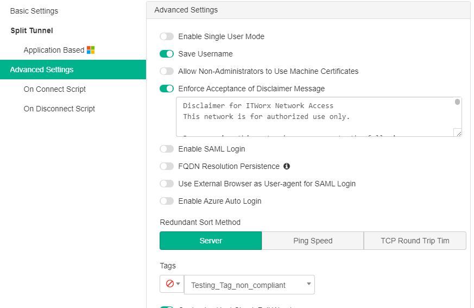Expand the tag type dropdown arrow

click(178, 284)
